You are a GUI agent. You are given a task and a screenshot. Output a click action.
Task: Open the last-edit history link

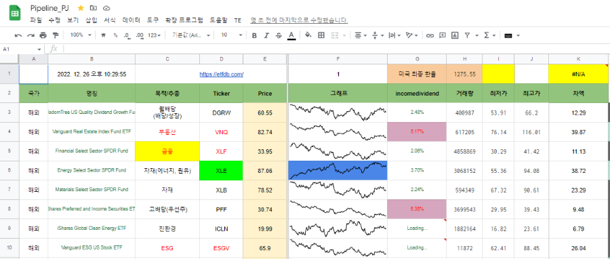(299, 20)
